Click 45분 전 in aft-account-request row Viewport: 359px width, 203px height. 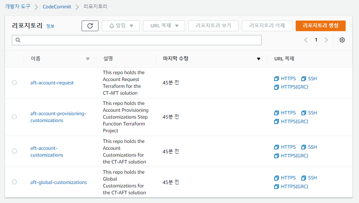171,82
